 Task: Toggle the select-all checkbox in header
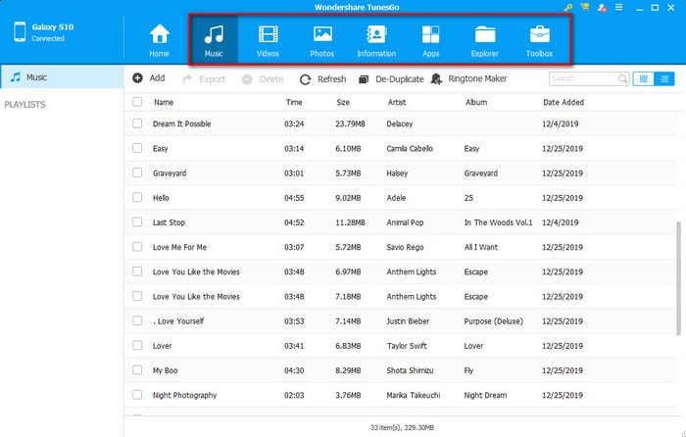[137, 102]
